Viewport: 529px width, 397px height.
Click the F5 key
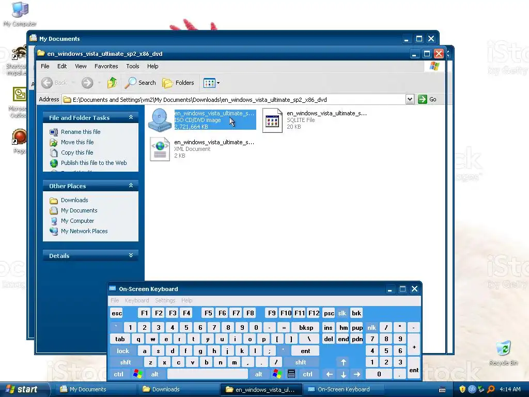[x=208, y=313]
